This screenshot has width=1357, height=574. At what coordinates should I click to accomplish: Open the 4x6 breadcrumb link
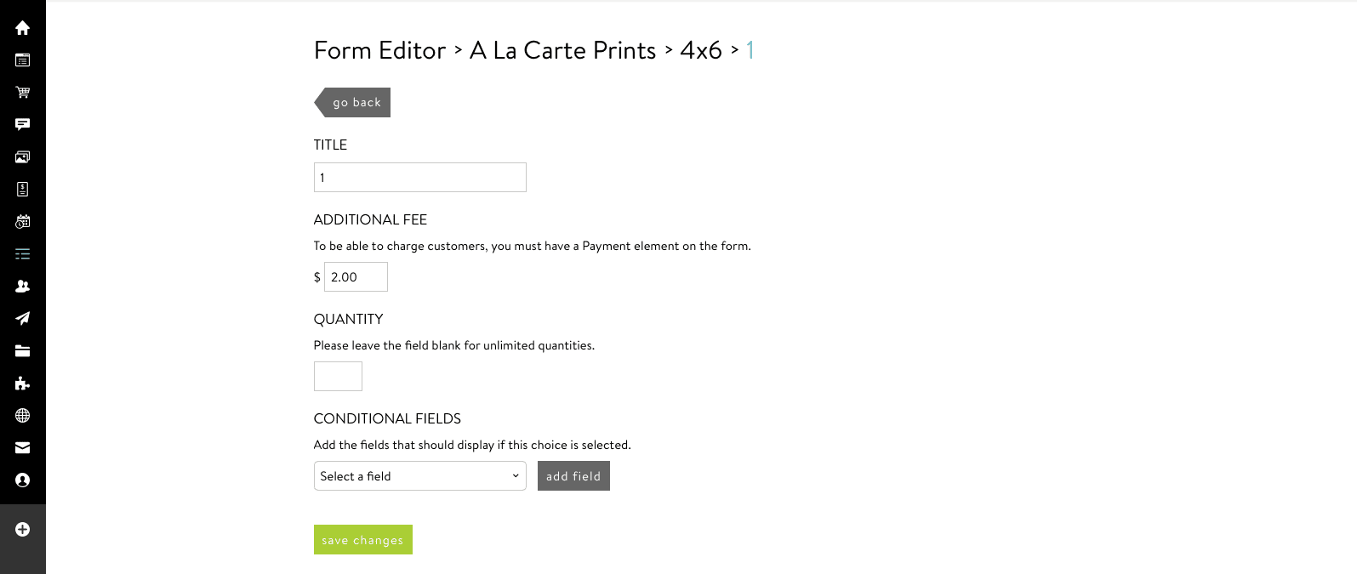[702, 51]
